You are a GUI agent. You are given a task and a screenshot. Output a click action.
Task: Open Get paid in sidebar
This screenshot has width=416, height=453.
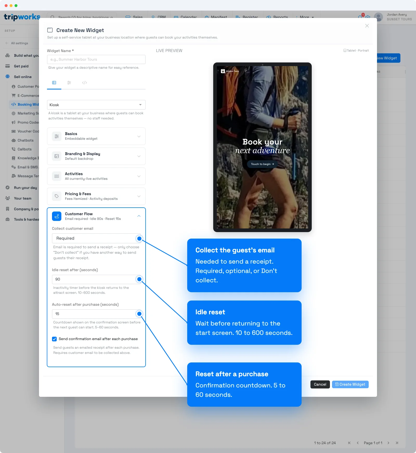[17, 66]
